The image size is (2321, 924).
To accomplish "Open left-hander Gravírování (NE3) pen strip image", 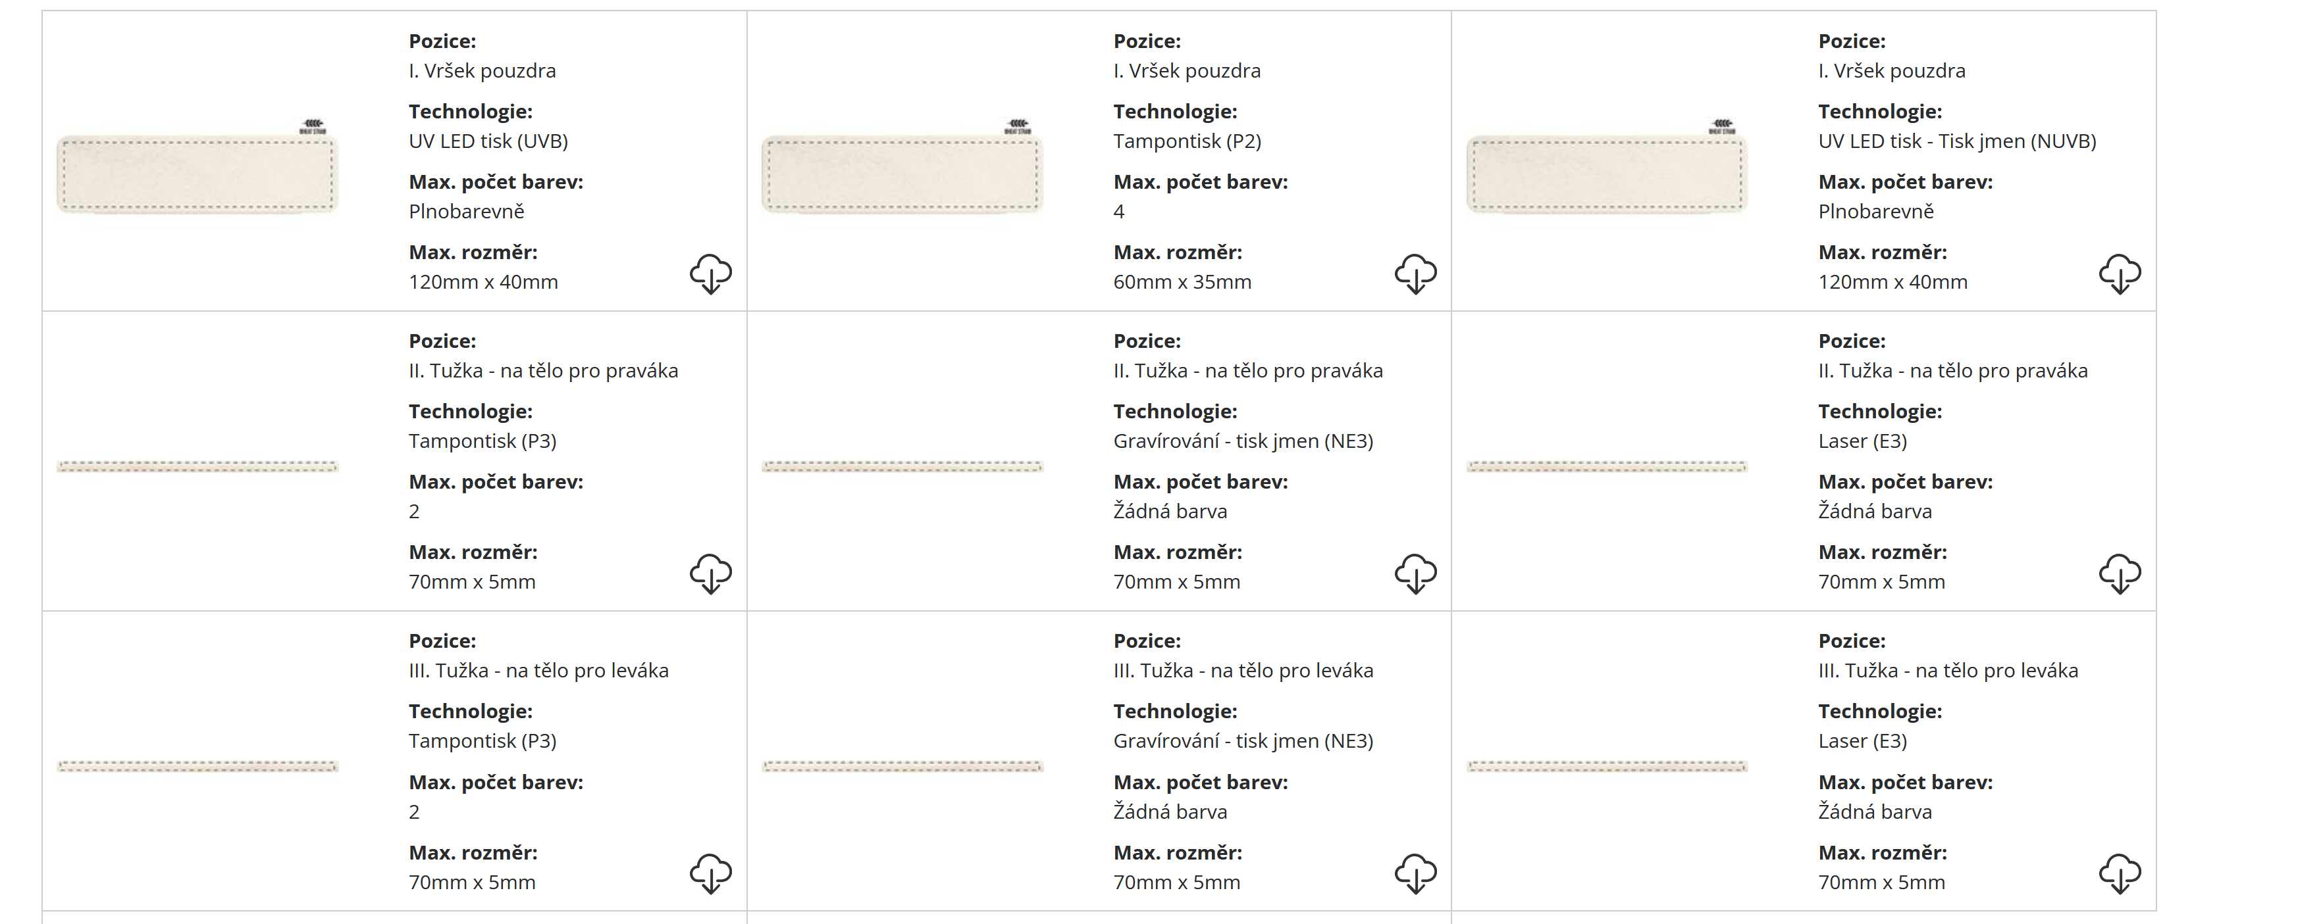I will (x=902, y=766).
